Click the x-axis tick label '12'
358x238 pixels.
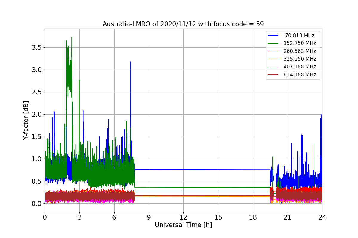[x=183, y=217]
